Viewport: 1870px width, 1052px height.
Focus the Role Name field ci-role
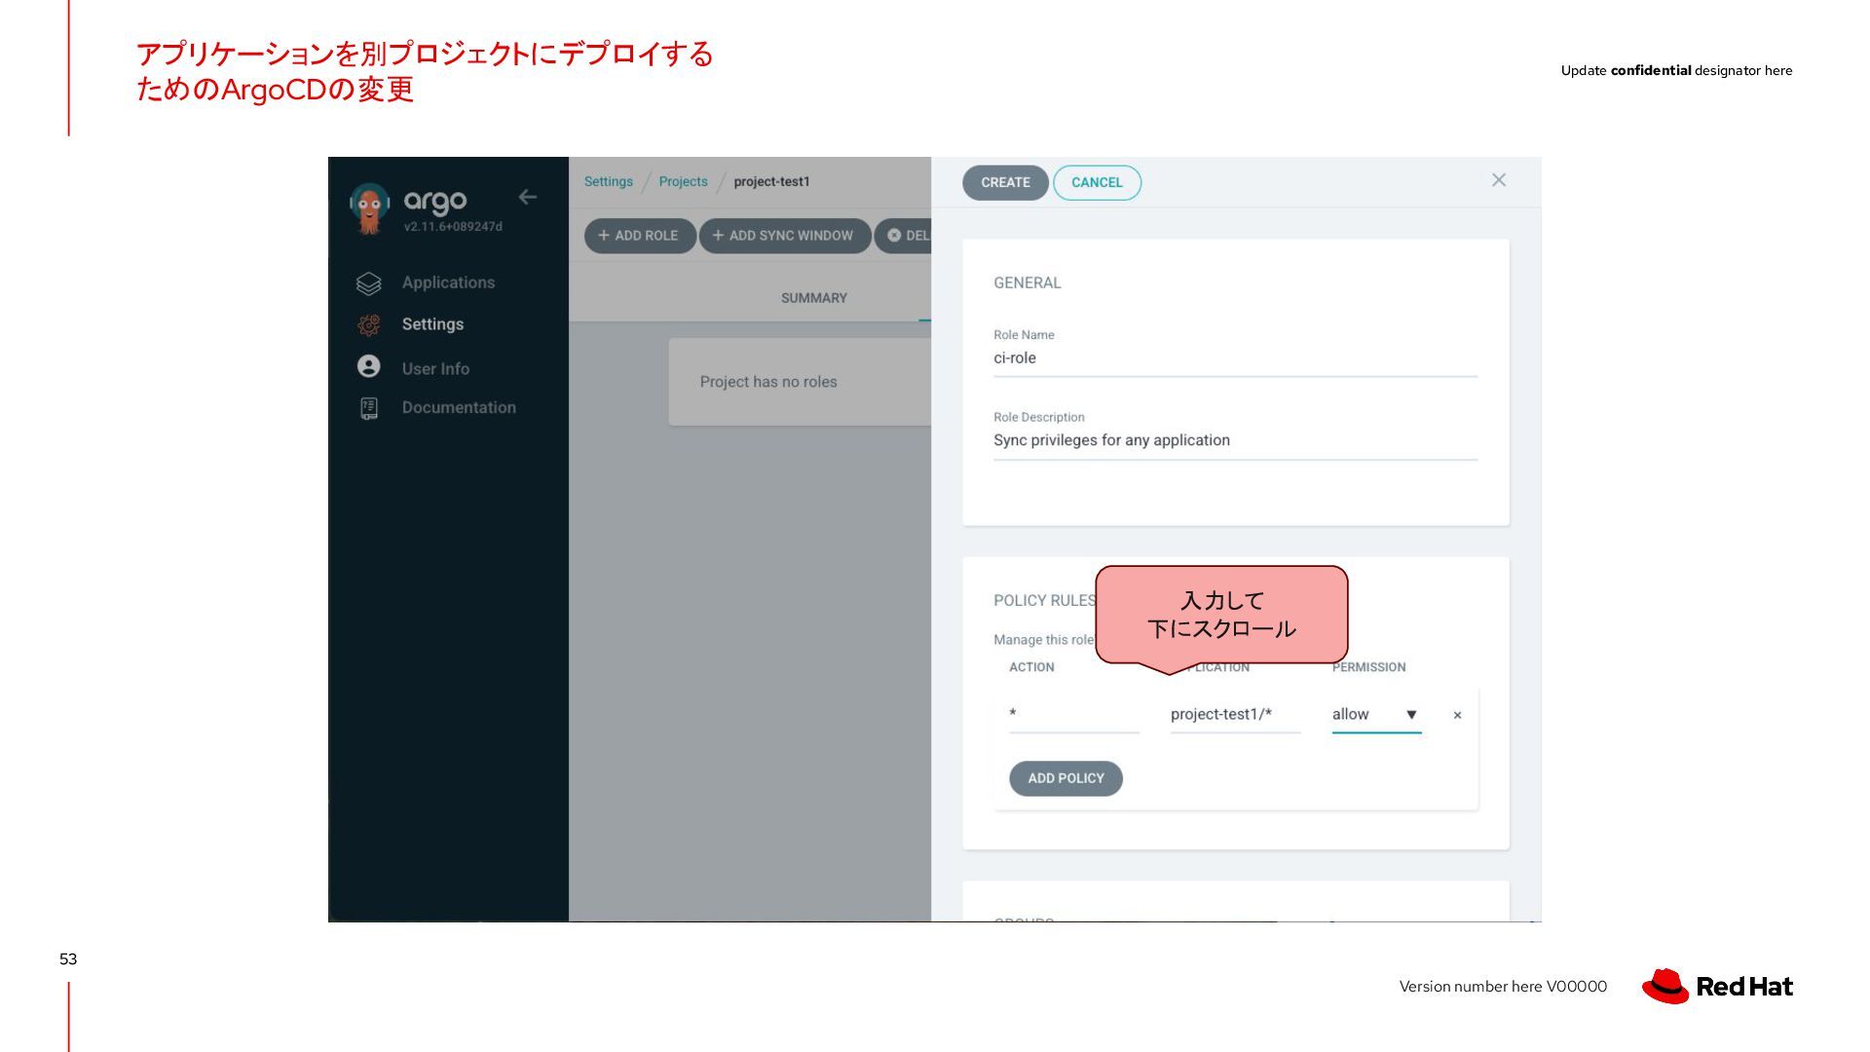coord(1235,358)
